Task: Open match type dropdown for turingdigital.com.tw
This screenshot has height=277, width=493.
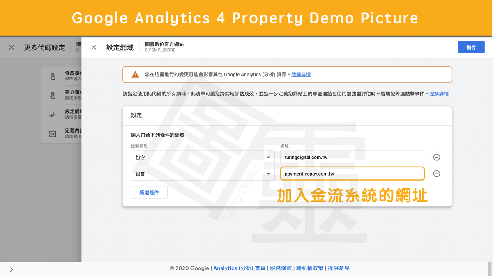Action: [203, 157]
